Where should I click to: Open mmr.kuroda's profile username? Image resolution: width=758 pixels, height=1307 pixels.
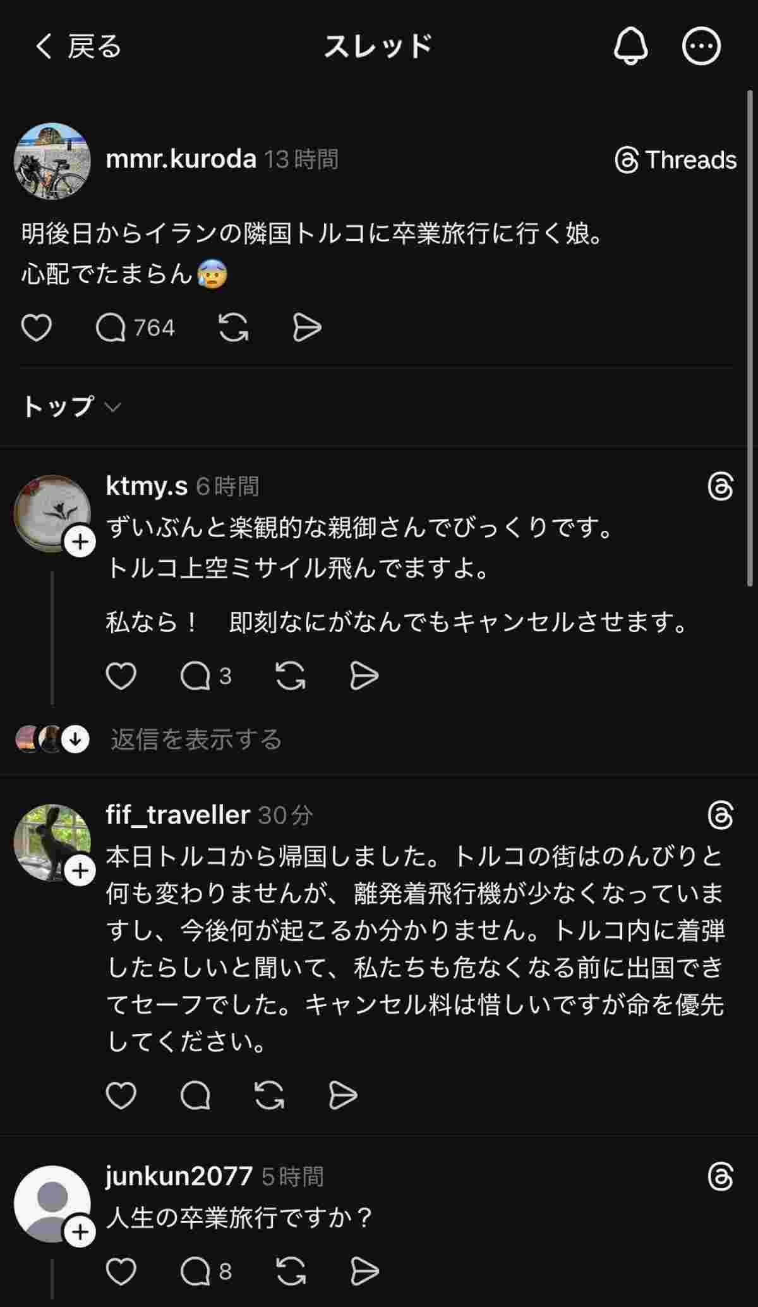pos(181,159)
